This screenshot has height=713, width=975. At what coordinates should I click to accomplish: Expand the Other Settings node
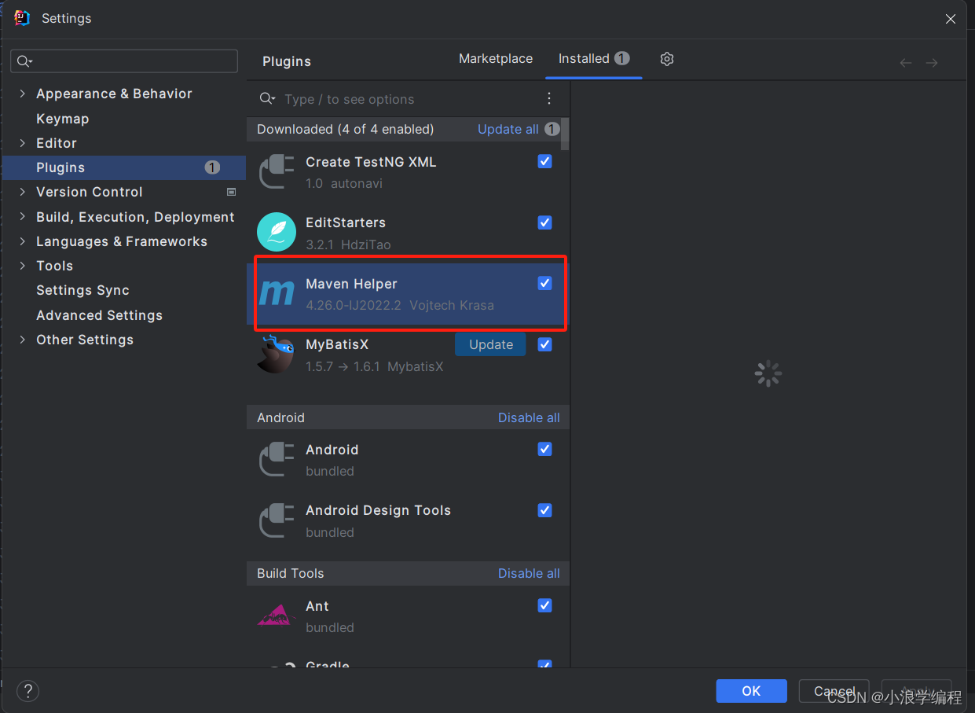22,340
